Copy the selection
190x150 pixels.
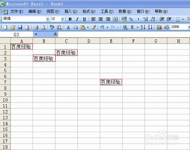pos(75,27)
